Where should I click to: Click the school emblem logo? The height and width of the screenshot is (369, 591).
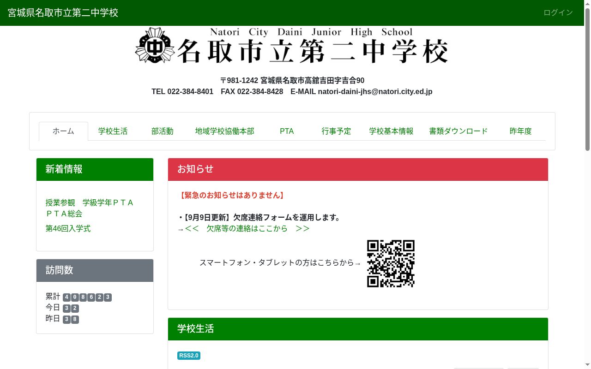point(155,45)
